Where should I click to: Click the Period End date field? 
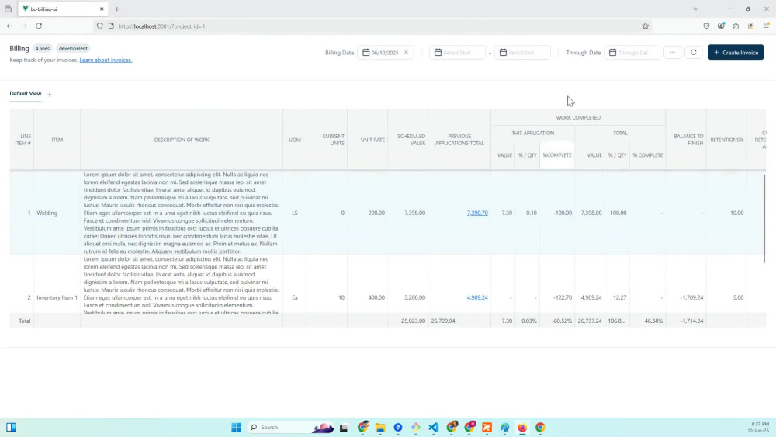522,53
